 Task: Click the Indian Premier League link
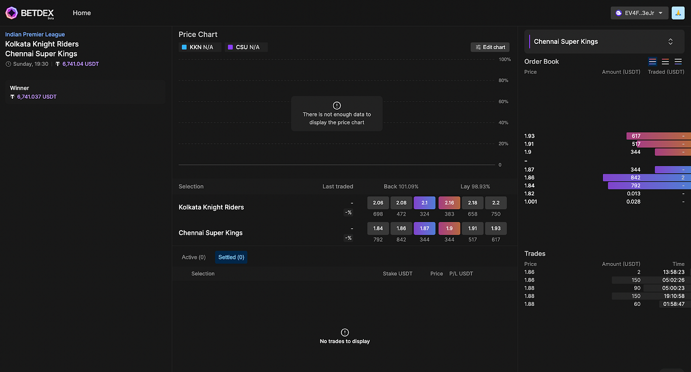point(35,34)
